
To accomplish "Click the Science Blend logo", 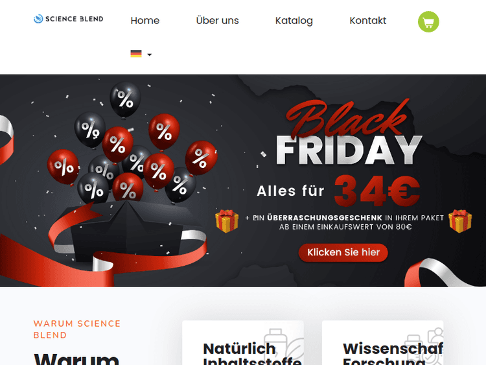I will pyautogui.click(x=68, y=19).
